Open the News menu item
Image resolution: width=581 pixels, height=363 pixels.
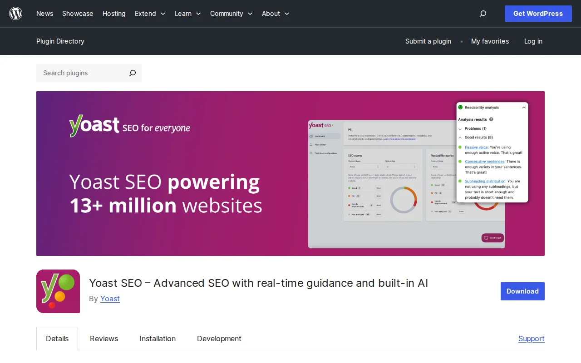[44, 14]
